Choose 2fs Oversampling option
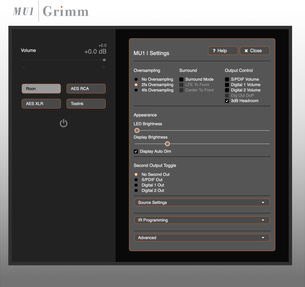This screenshot has height=287, width=305. (136, 85)
